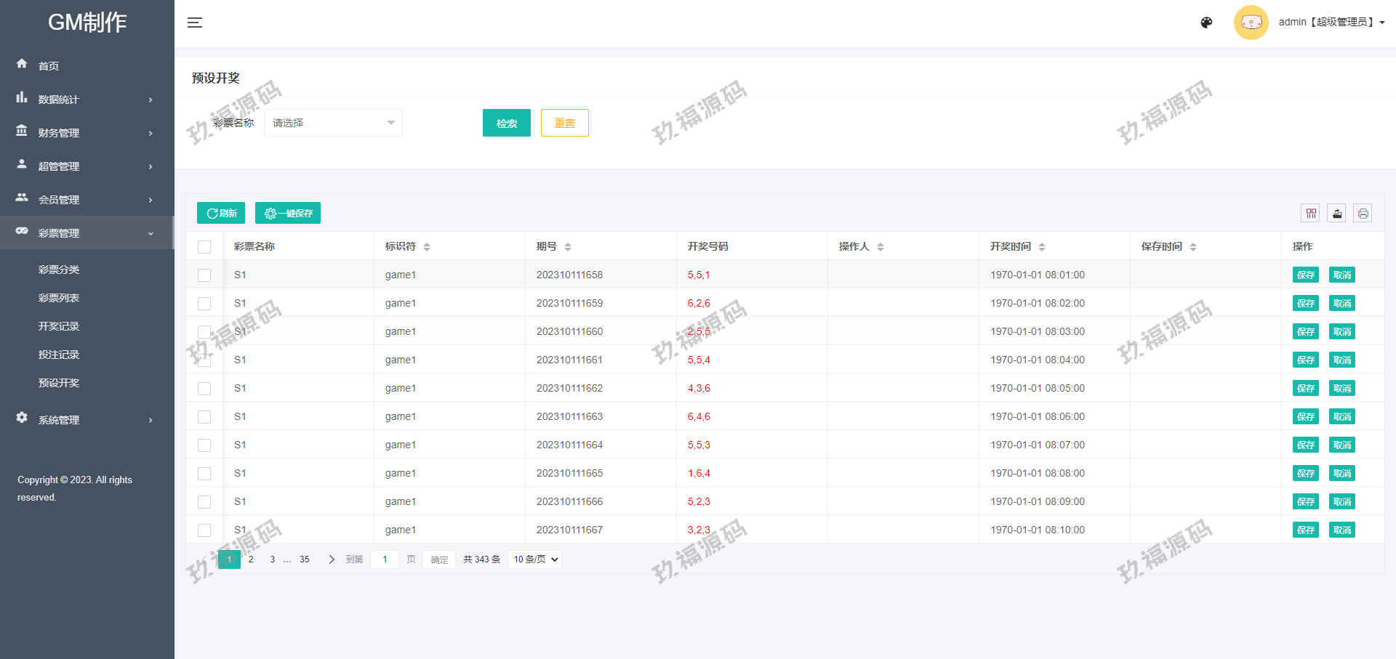Click the admin avatar picture
This screenshot has width=1396, height=659.
pyautogui.click(x=1251, y=23)
